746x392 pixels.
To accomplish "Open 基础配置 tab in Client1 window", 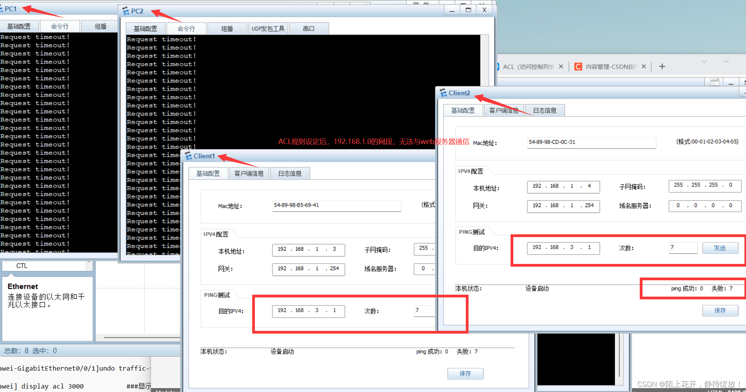I will point(208,174).
